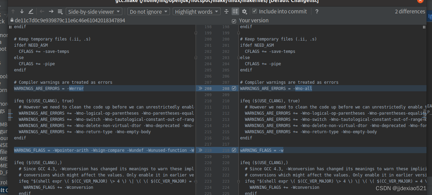Click the pause marker at left pane's top-left
432x195 pixels.
tap(10, 27)
